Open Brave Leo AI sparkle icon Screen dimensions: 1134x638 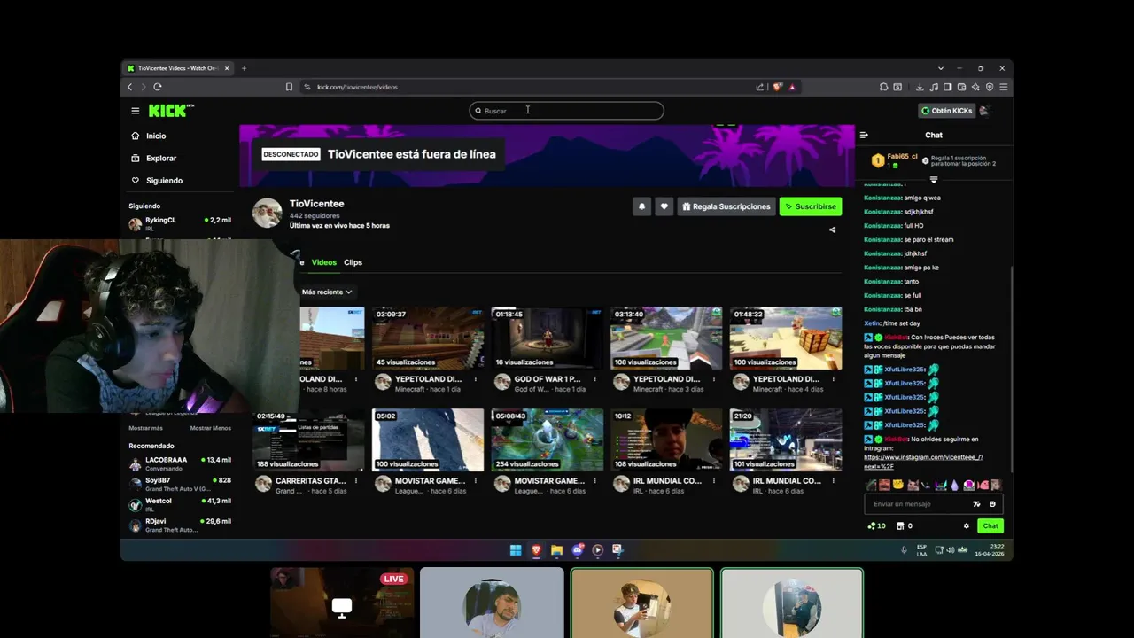tap(975, 87)
